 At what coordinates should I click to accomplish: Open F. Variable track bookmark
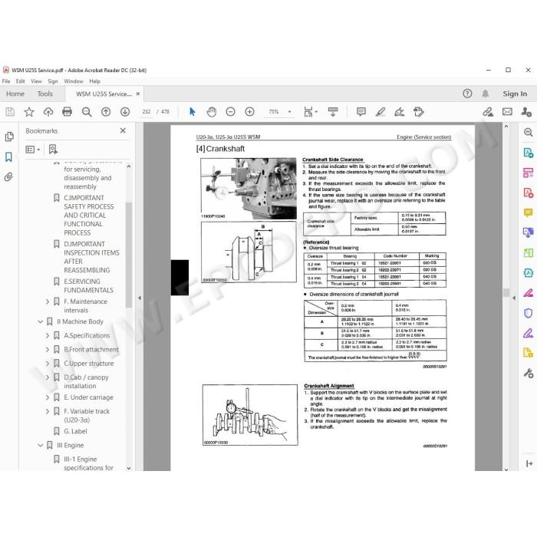coord(87,416)
